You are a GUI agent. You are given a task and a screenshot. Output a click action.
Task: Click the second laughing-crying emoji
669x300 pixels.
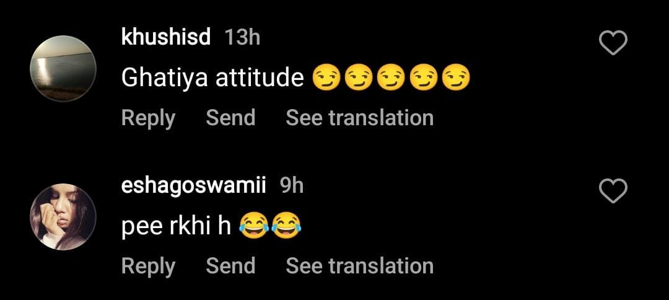tap(285, 227)
